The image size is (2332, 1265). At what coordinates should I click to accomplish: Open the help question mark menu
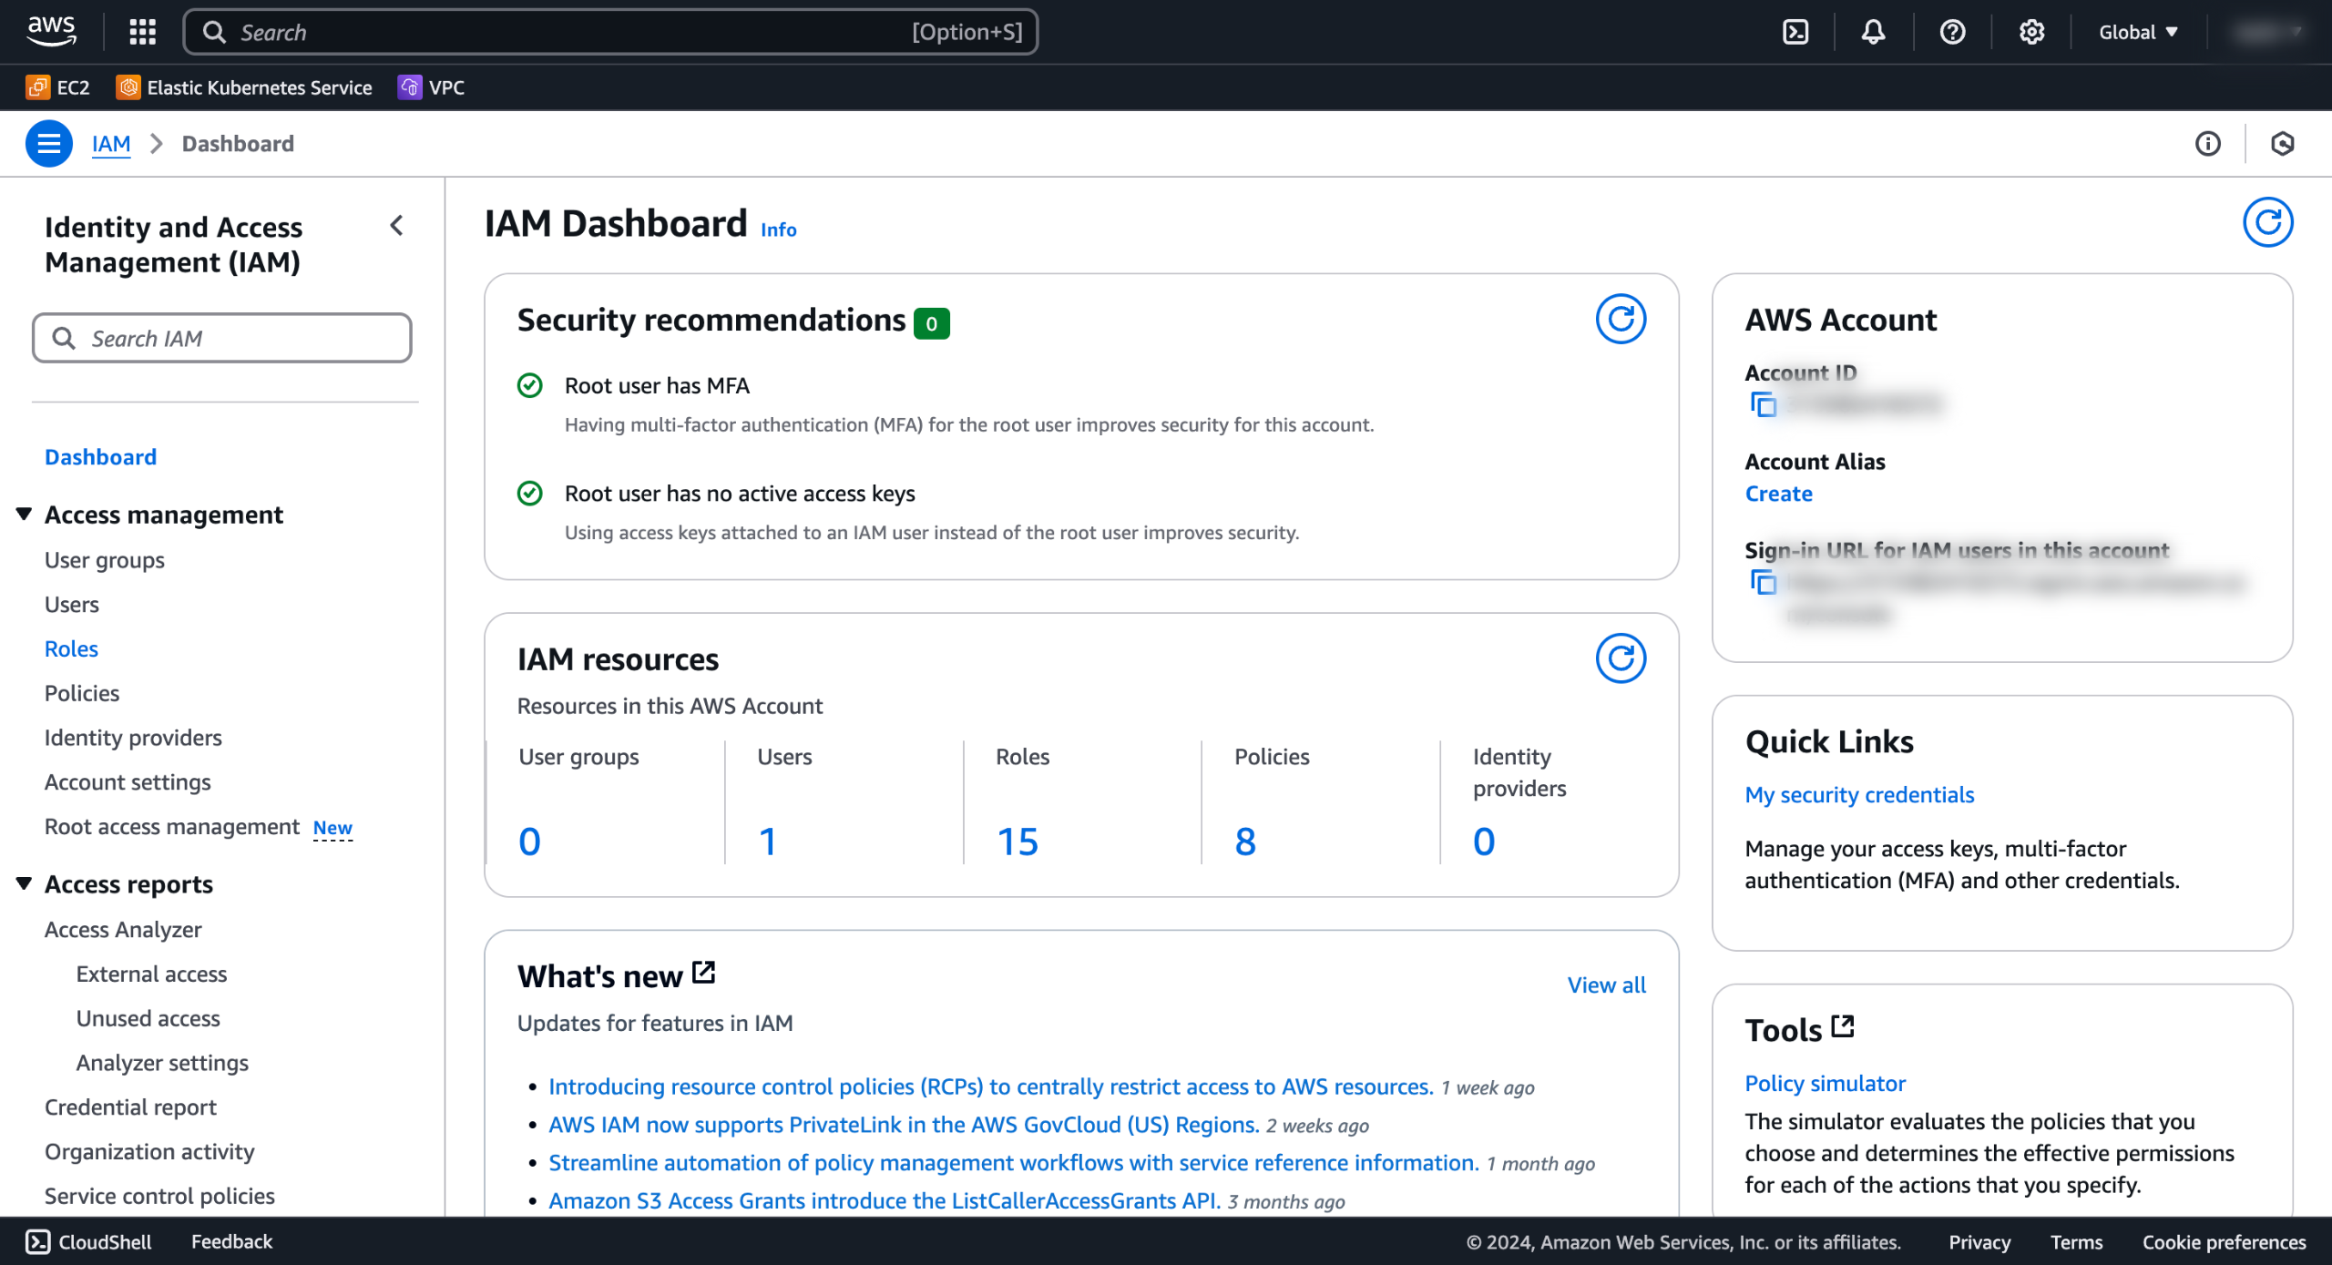pos(1952,32)
